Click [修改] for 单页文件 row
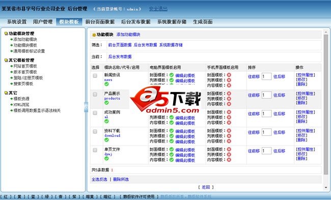Image resolution: width=331 pixels, height=200 pixels. click(301, 154)
